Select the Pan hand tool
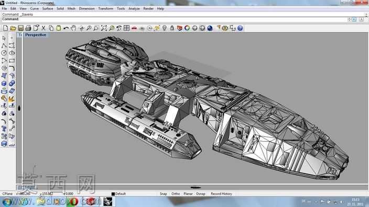The image size is (369, 207). [x=74, y=28]
